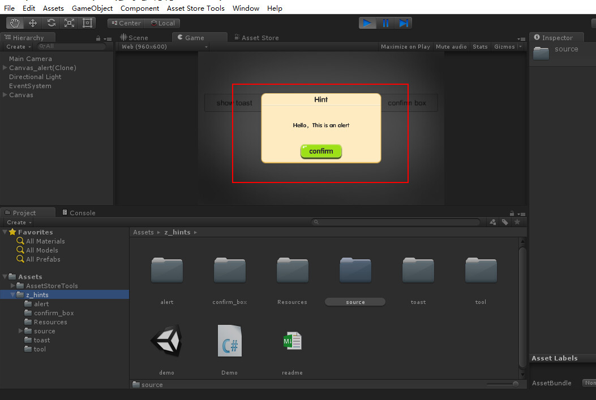Switch pivot mode with the Local button
This screenshot has height=400, width=596.
[x=163, y=23]
